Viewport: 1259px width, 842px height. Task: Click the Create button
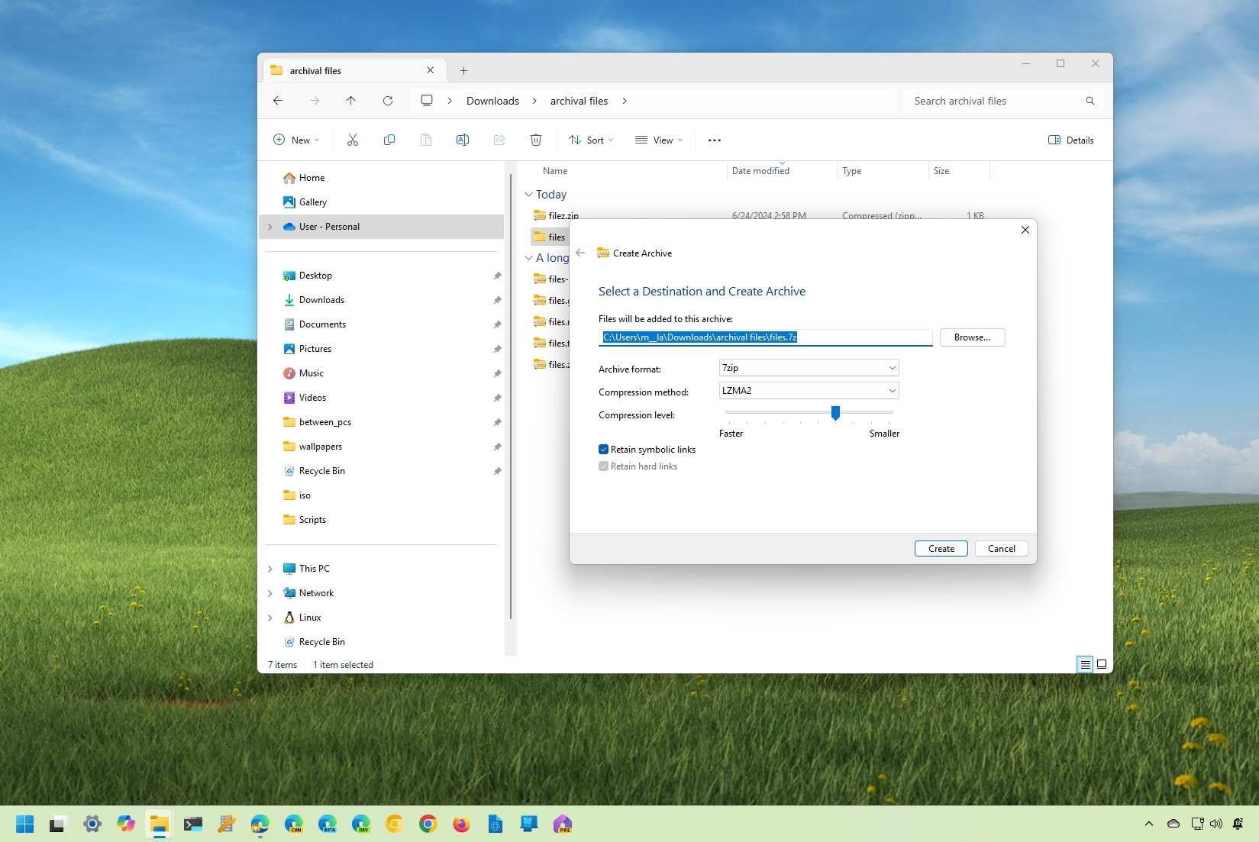tap(941, 549)
